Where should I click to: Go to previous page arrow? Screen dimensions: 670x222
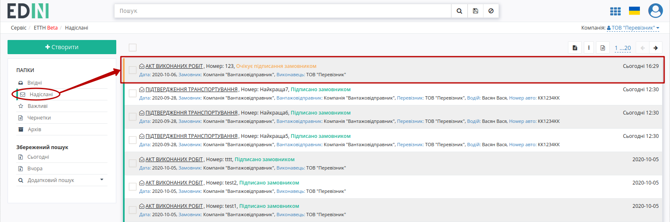point(642,48)
